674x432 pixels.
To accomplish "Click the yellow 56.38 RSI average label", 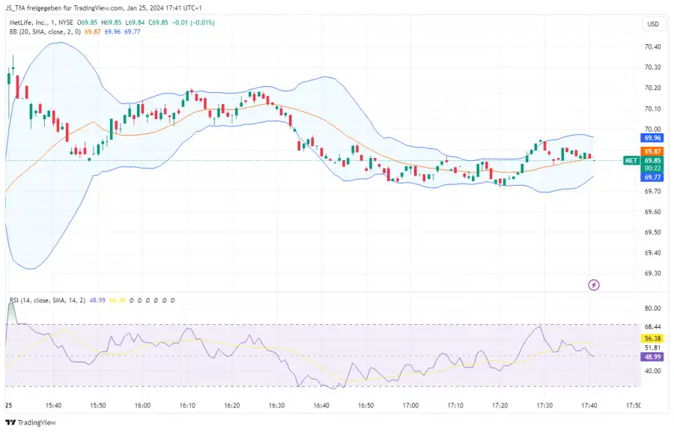I will tap(652, 338).
